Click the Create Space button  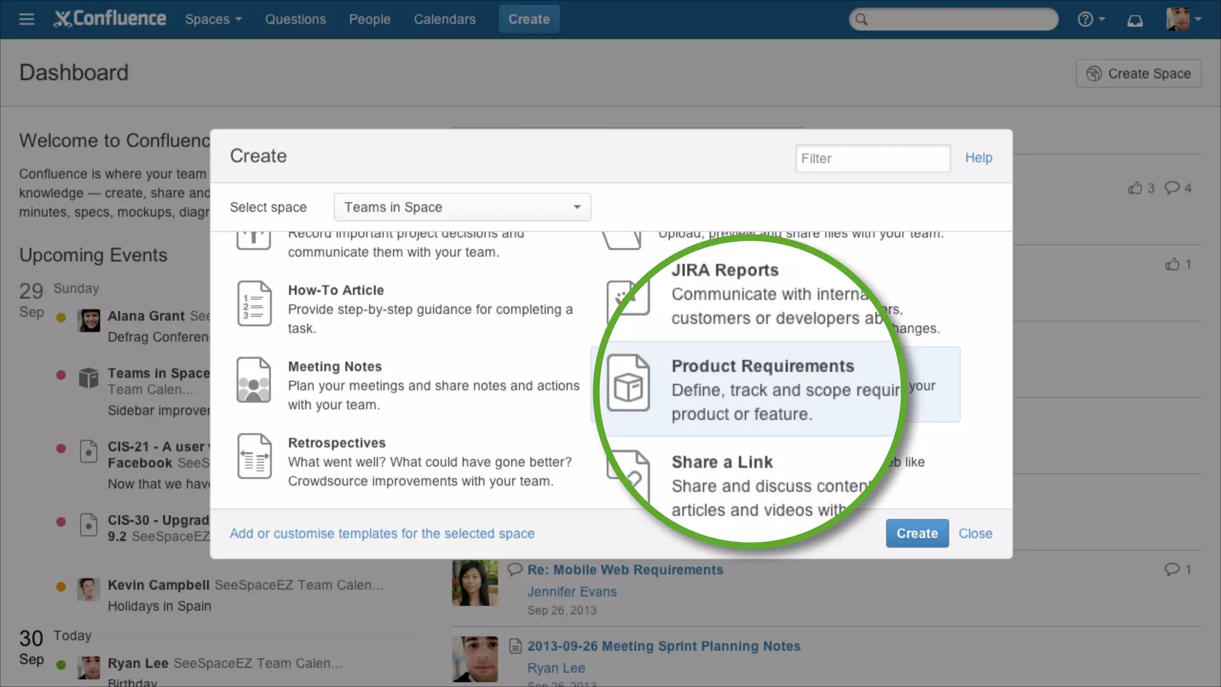(1138, 74)
